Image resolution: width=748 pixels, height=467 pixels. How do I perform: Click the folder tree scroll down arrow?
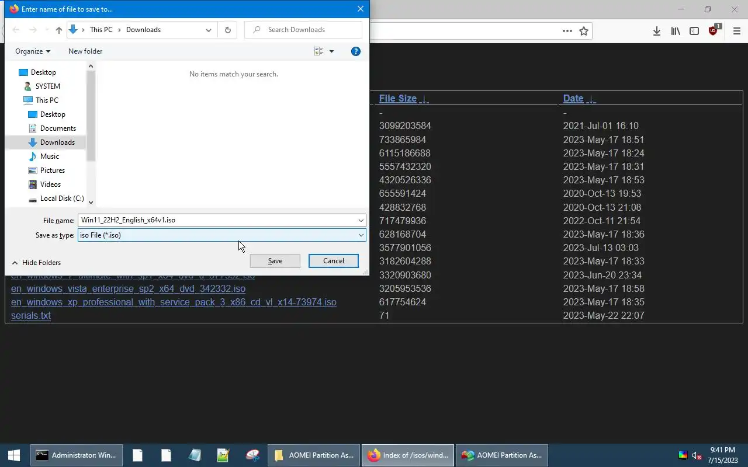(91, 202)
